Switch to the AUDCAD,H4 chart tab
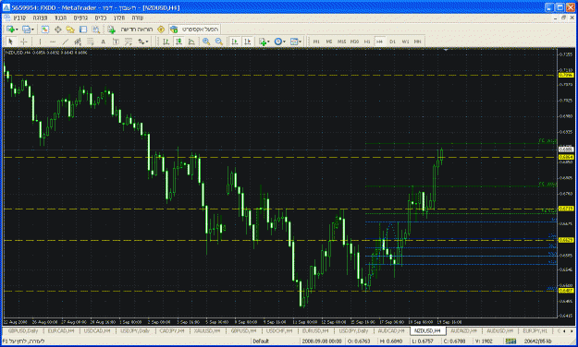This screenshot has height=347, width=578. pyautogui.click(x=391, y=331)
